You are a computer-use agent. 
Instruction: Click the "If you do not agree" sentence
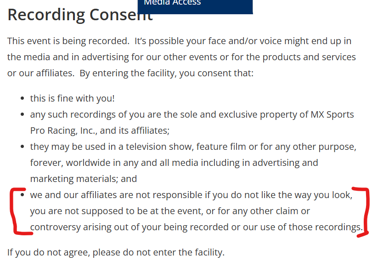[116, 252]
